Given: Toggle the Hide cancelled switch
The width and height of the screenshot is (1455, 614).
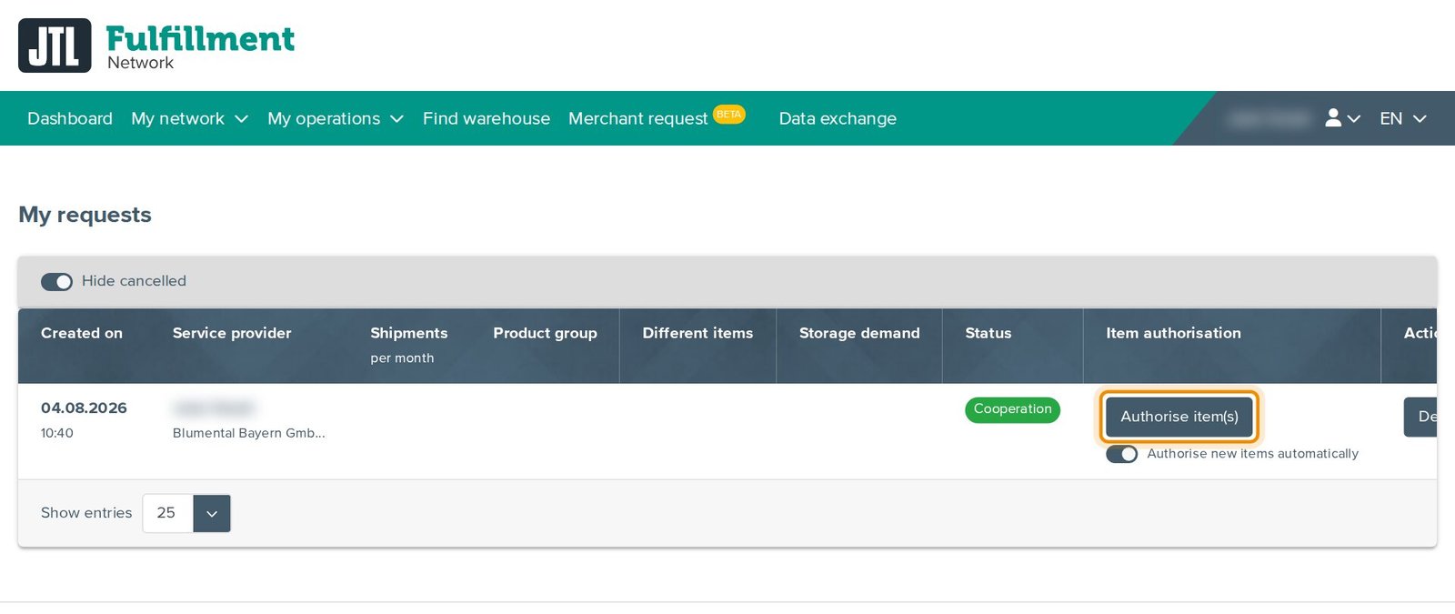Looking at the screenshot, I should 56,282.
